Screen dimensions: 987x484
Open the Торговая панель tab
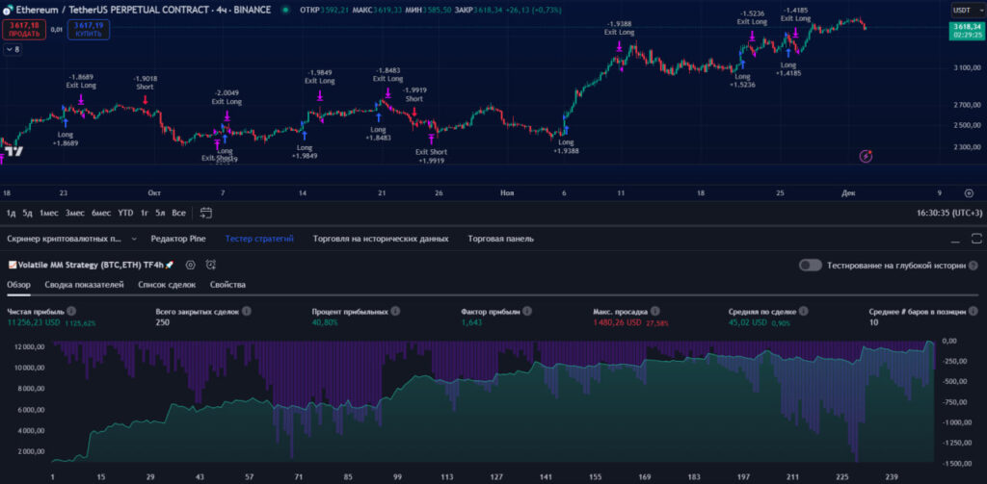click(500, 239)
